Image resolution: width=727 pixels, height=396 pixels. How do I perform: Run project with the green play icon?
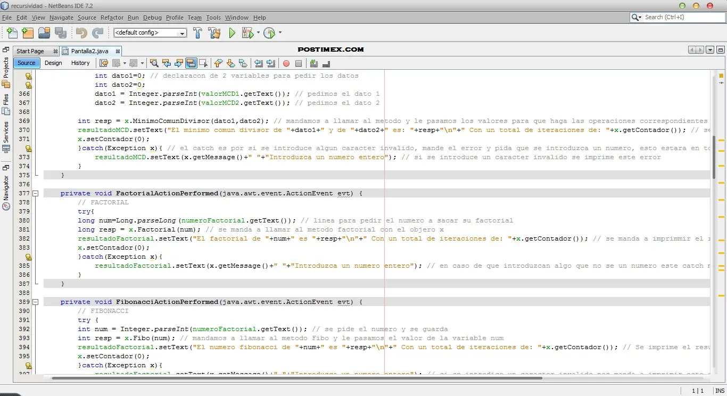pos(232,33)
